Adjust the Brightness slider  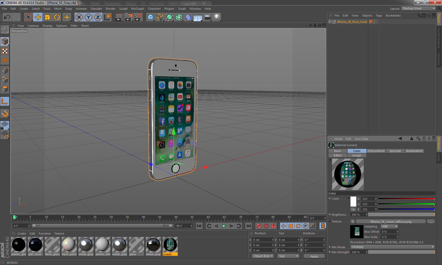coord(401,215)
